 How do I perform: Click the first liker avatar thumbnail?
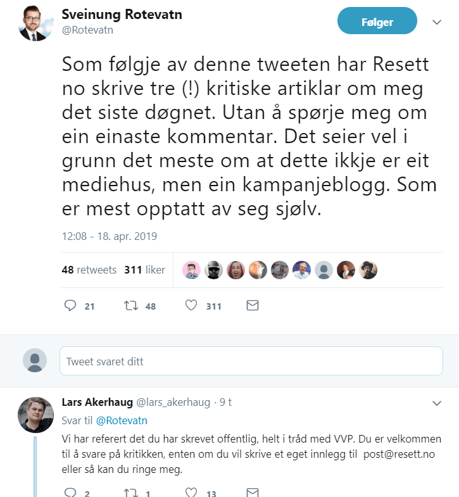[x=191, y=270]
